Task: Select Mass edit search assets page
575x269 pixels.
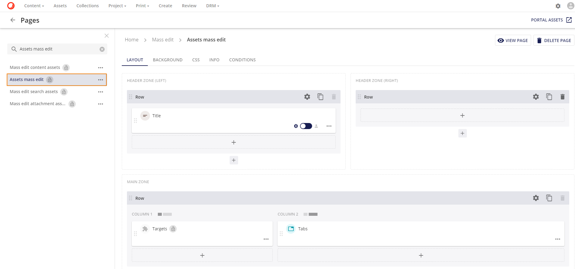Action: [x=34, y=92]
